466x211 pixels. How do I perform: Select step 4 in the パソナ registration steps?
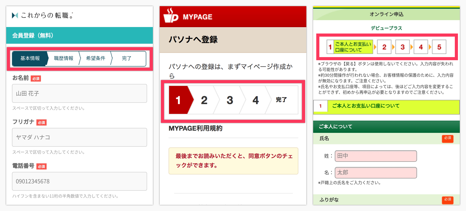[256, 100]
